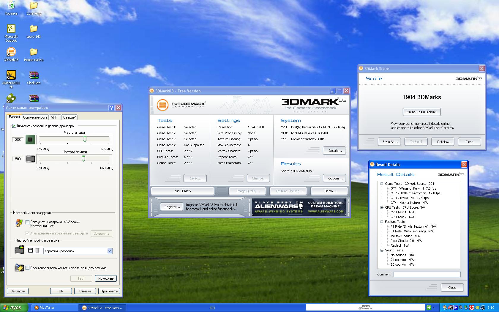This screenshot has height=312, width=499.
Task: Click the Comment input field
Action: pyautogui.click(x=427, y=274)
